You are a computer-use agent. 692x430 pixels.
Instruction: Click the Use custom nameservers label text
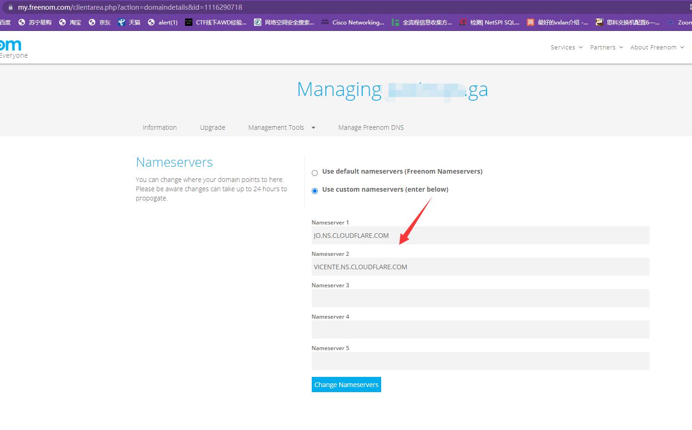coord(385,189)
